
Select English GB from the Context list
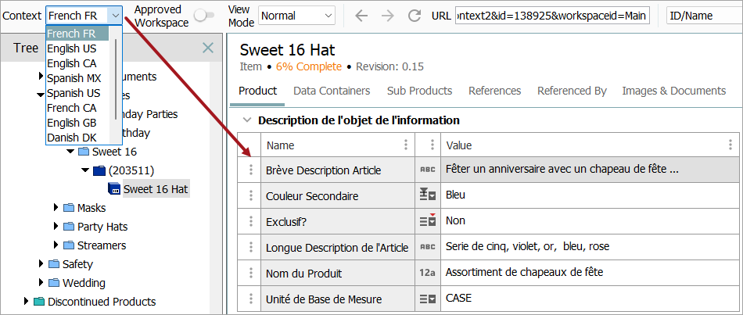click(73, 123)
